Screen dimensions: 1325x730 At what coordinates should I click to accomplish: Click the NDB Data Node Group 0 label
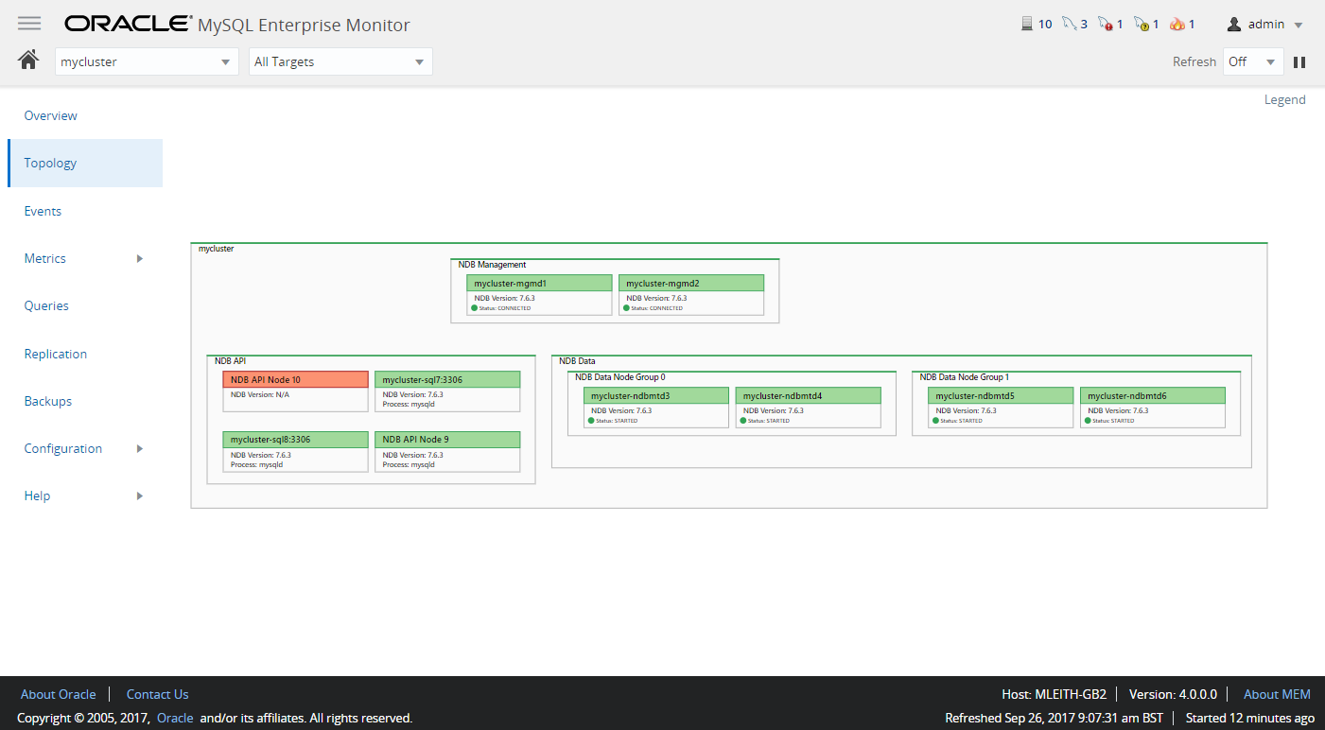click(619, 376)
